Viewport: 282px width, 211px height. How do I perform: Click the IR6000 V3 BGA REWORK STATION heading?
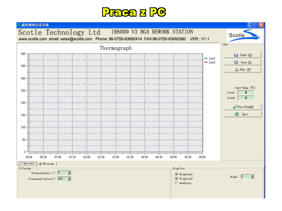tap(152, 32)
